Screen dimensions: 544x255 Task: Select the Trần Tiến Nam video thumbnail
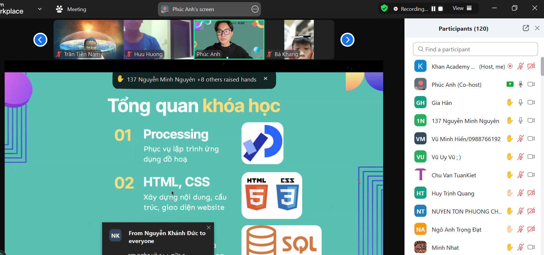tap(88, 39)
